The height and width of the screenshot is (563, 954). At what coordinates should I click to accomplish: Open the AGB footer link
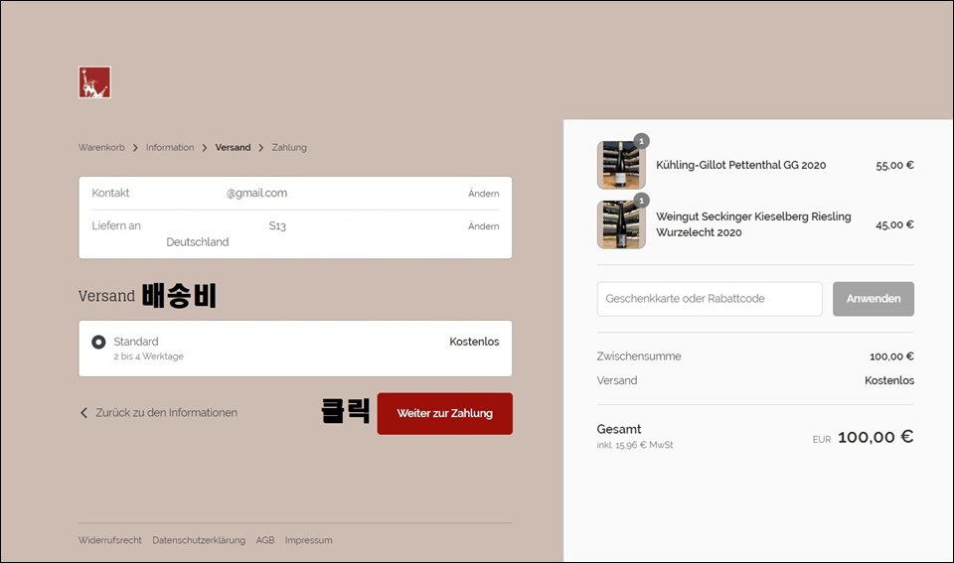264,540
